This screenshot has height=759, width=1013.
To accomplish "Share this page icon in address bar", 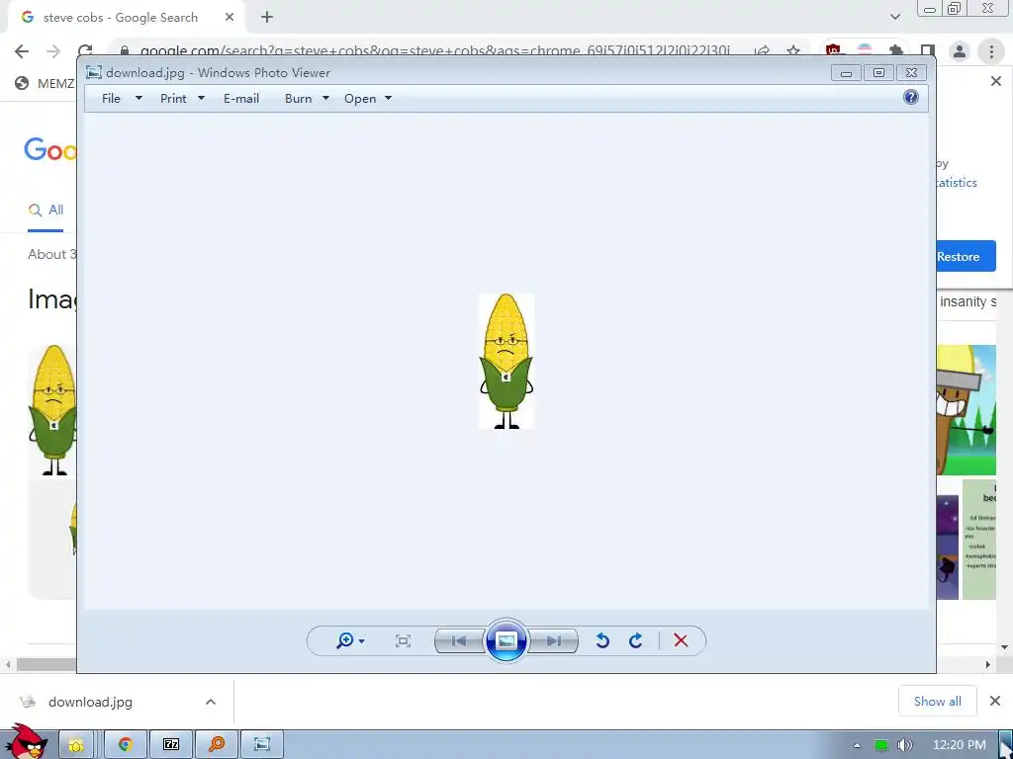I will (x=763, y=51).
